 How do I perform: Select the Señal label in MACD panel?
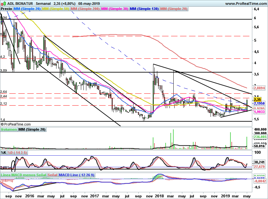click(x=52, y=175)
